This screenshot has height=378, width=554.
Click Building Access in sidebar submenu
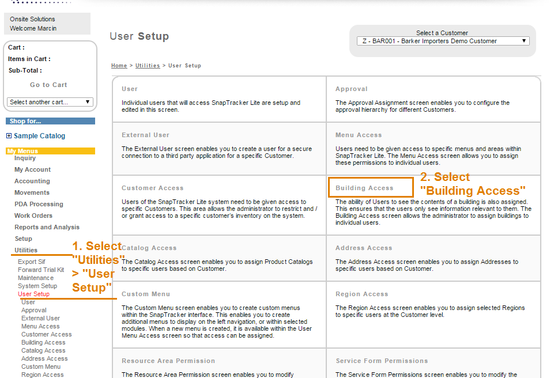click(43, 342)
